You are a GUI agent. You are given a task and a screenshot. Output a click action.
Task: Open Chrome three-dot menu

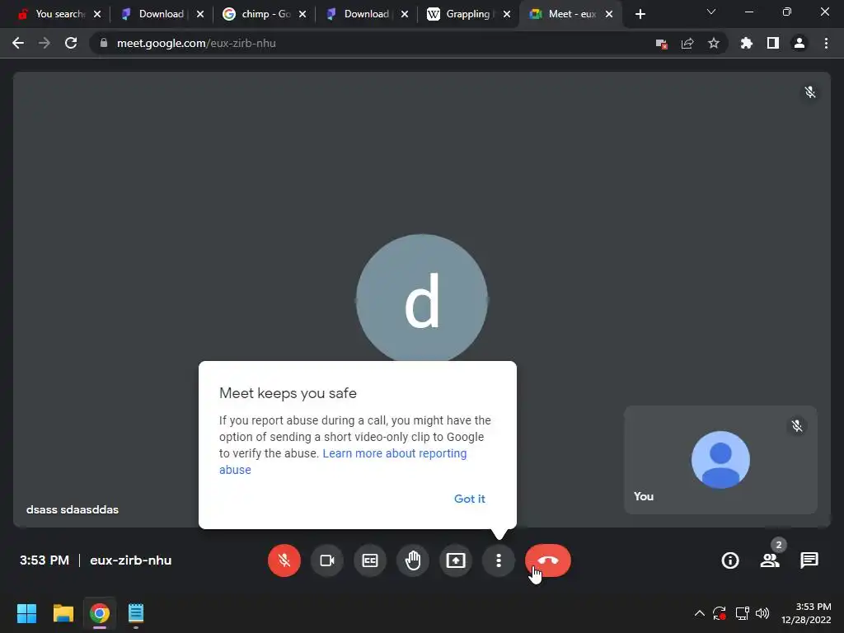[826, 43]
